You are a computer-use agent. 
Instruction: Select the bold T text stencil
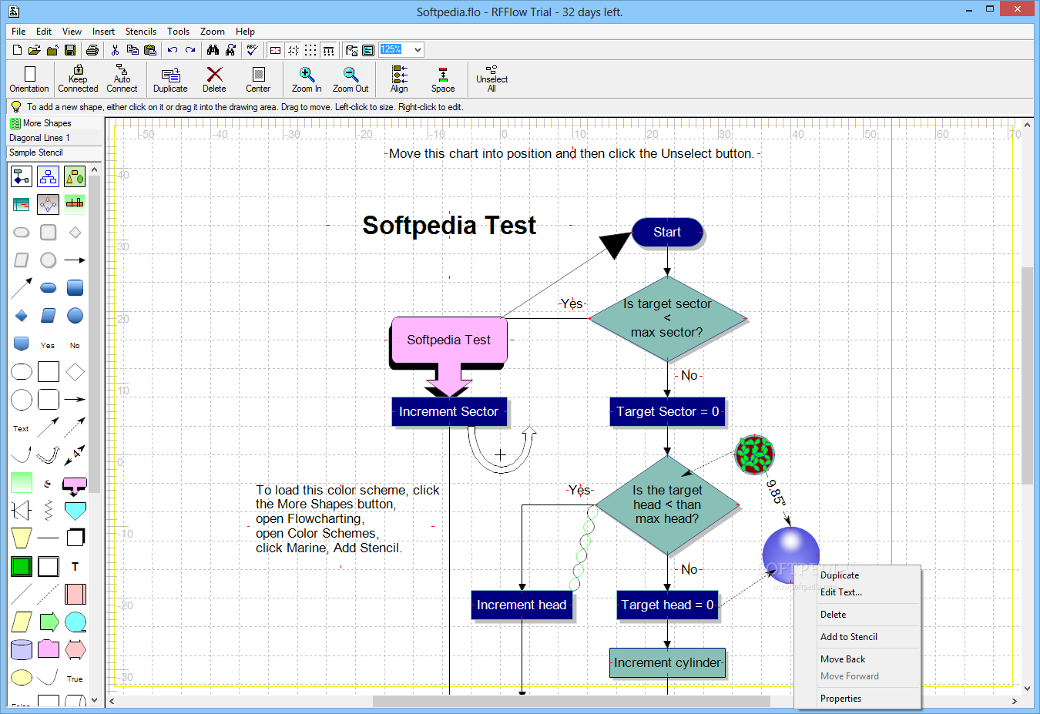coord(75,566)
